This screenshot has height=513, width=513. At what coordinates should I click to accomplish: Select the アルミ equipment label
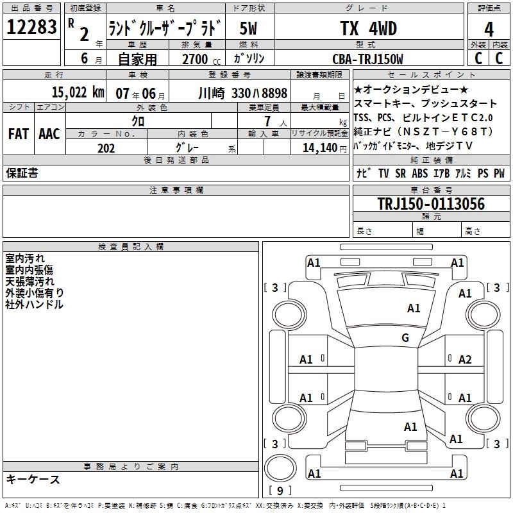point(463,173)
